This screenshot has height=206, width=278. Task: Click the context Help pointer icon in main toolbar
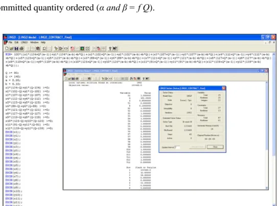pyautogui.click(x=114, y=48)
